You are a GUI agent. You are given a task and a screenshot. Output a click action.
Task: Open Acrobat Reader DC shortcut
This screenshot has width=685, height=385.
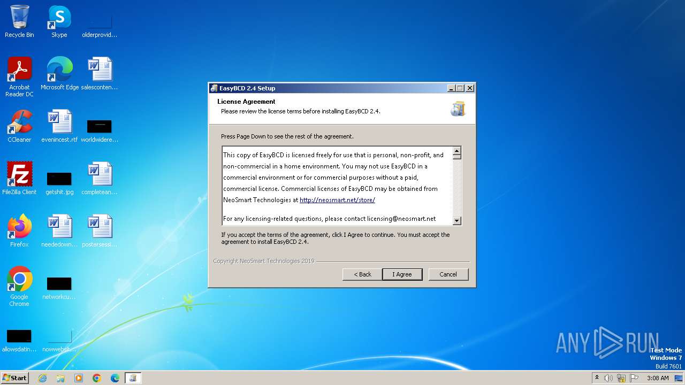[x=19, y=77]
